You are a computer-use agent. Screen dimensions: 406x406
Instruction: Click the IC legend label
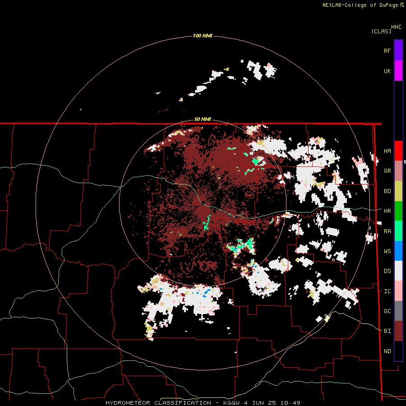pyautogui.click(x=387, y=291)
